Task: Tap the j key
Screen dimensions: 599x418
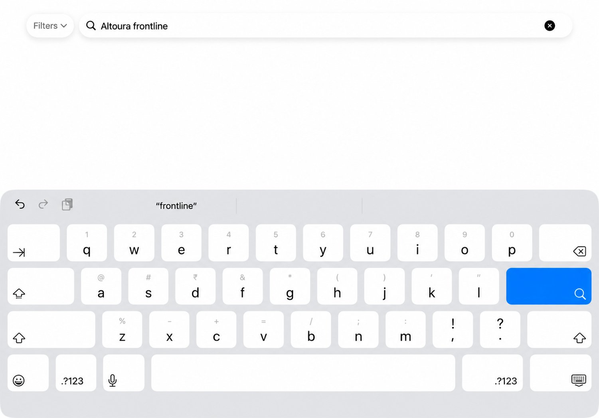Action: [384, 286]
